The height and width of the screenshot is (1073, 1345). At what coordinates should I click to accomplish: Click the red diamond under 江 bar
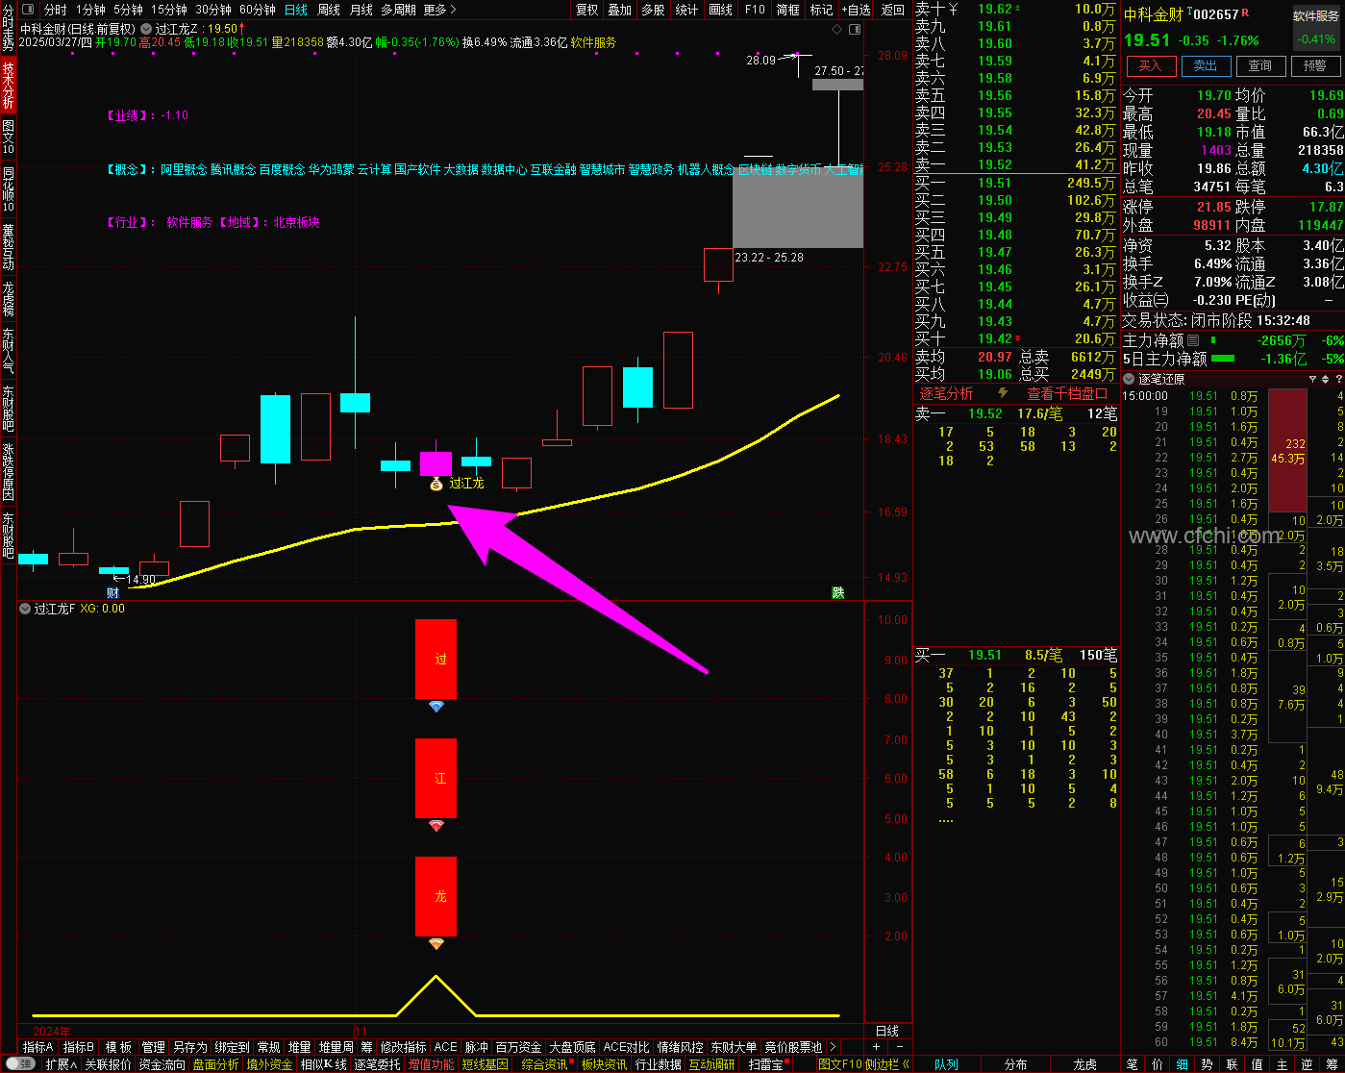point(436,826)
